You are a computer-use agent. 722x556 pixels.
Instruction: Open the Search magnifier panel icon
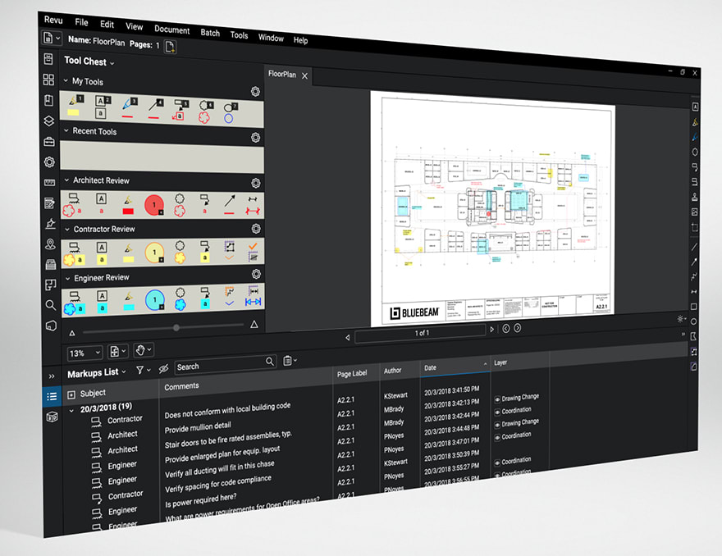pyautogui.click(x=51, y=305)
